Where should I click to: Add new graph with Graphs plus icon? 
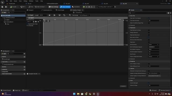[24, 57]
